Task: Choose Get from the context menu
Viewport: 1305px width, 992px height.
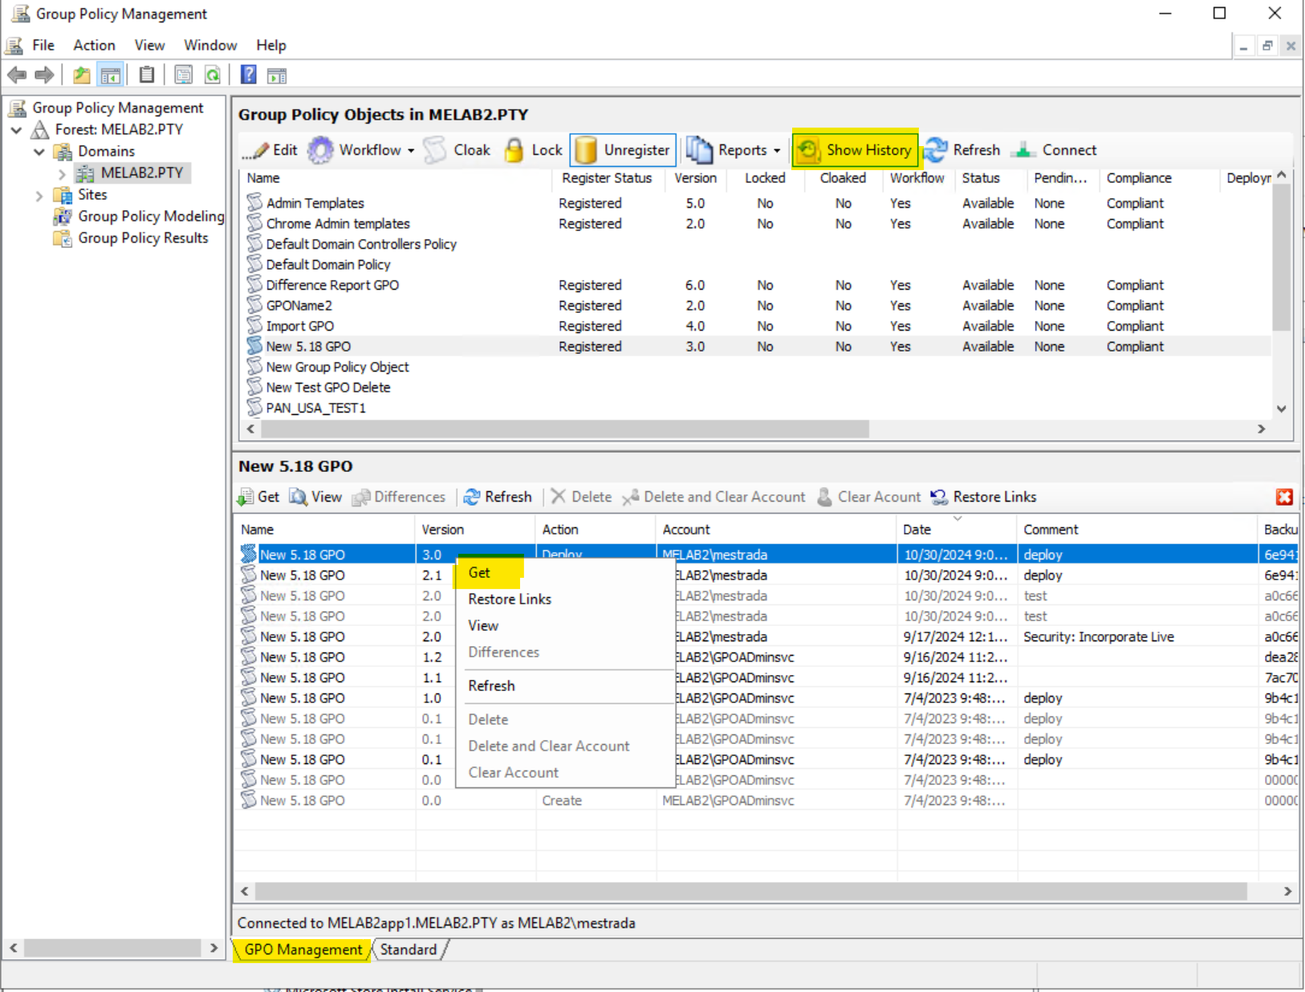Action: click(x=479, y=572)
